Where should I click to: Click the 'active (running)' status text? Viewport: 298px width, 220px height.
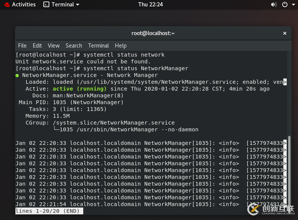tap(79, 89)
